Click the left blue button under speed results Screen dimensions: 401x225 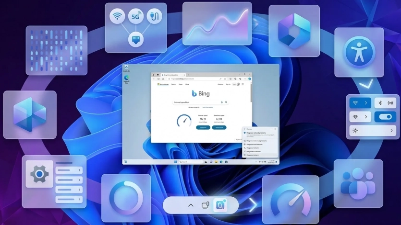click(x=203, y=127)
